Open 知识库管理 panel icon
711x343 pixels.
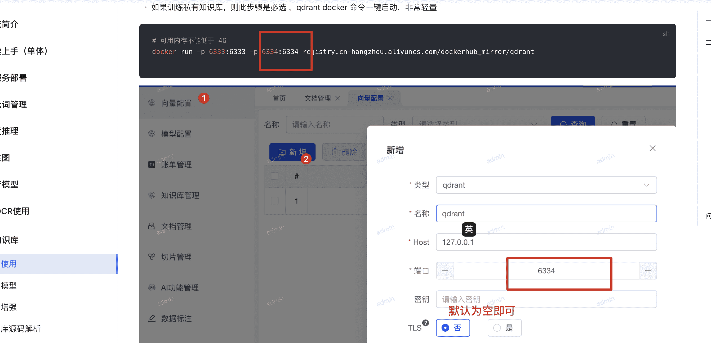152,195
